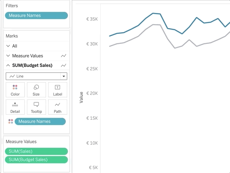The image size is (230, 173).
Task: Expand the All marks section
Action: [8, 46]
